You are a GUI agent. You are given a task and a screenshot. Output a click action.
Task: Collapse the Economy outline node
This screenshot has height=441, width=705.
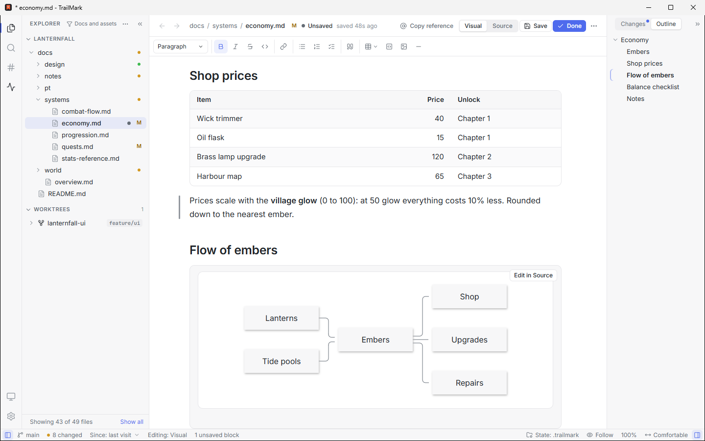coord(615,40)
